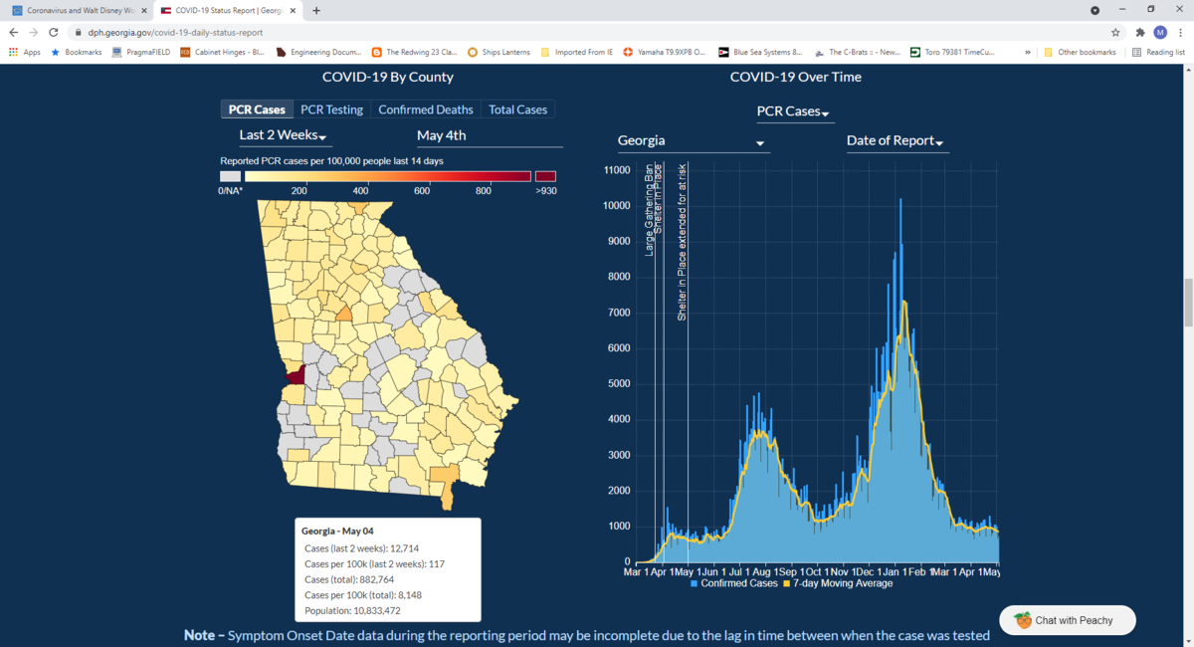Image resolution: width=1194 pixels, height=647 pixels.
Task: Go back to the previous page
Action: (13, 32)
